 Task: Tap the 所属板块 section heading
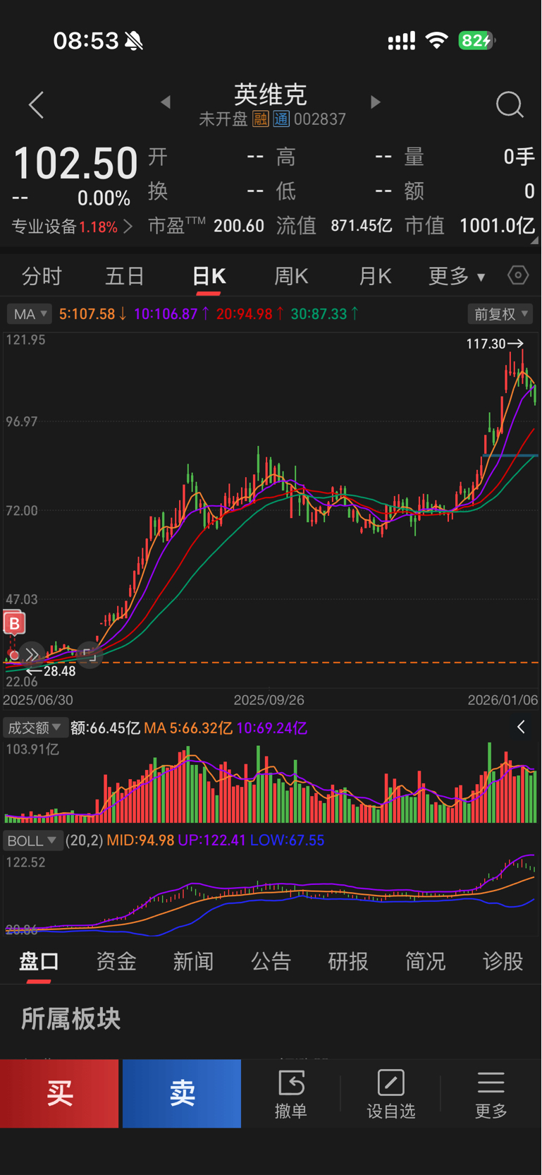70,1019
